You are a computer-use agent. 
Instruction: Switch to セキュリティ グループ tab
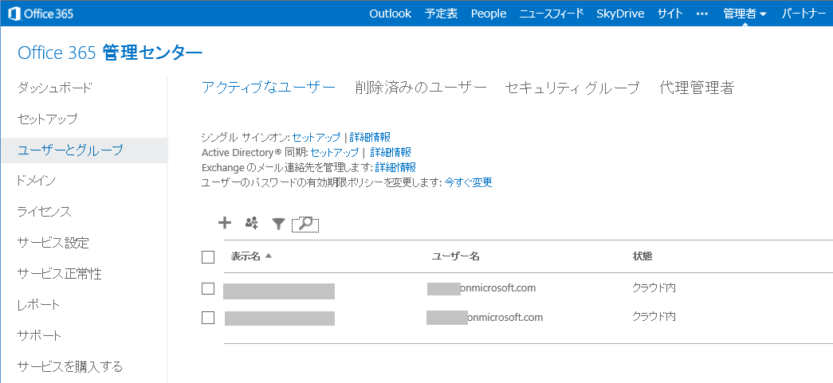572,88
